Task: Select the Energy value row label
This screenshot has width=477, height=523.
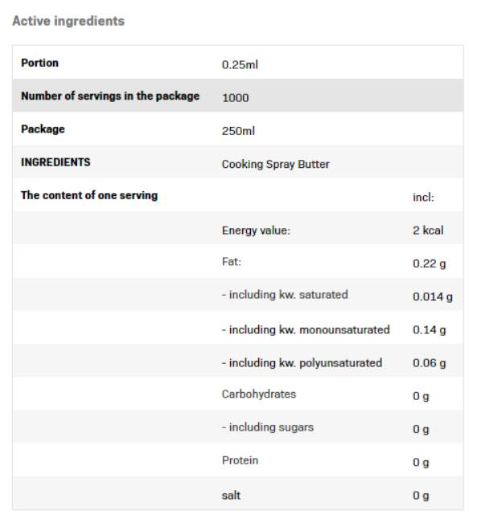Action: [x=256, y=231]
